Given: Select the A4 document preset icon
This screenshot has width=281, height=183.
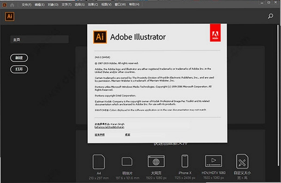Looking at the screenshot, I should click(99, 162).
